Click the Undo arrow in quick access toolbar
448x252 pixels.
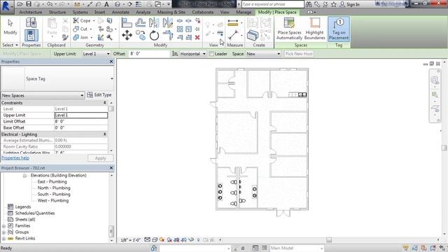point(50,4)
